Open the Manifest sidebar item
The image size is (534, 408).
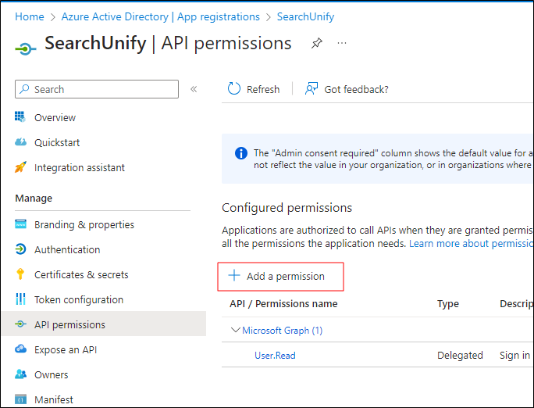[54, 399]
